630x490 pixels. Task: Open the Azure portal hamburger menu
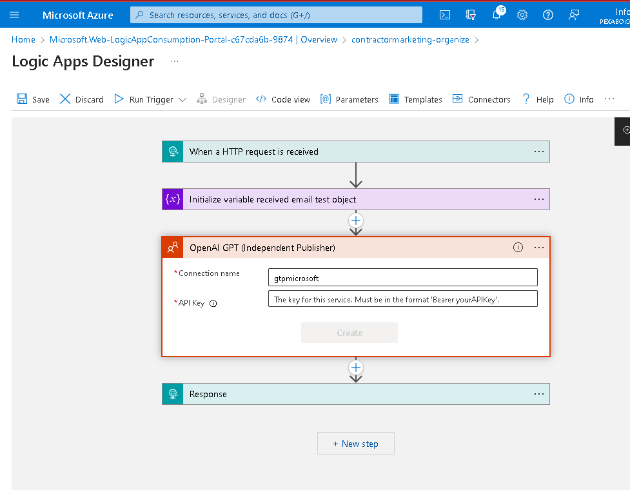(14, 15)
